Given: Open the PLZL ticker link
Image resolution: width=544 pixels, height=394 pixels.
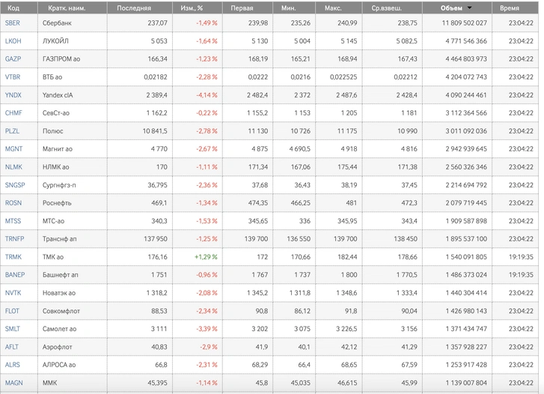Looking at the screenshot, I should click(x=12, y=131).
